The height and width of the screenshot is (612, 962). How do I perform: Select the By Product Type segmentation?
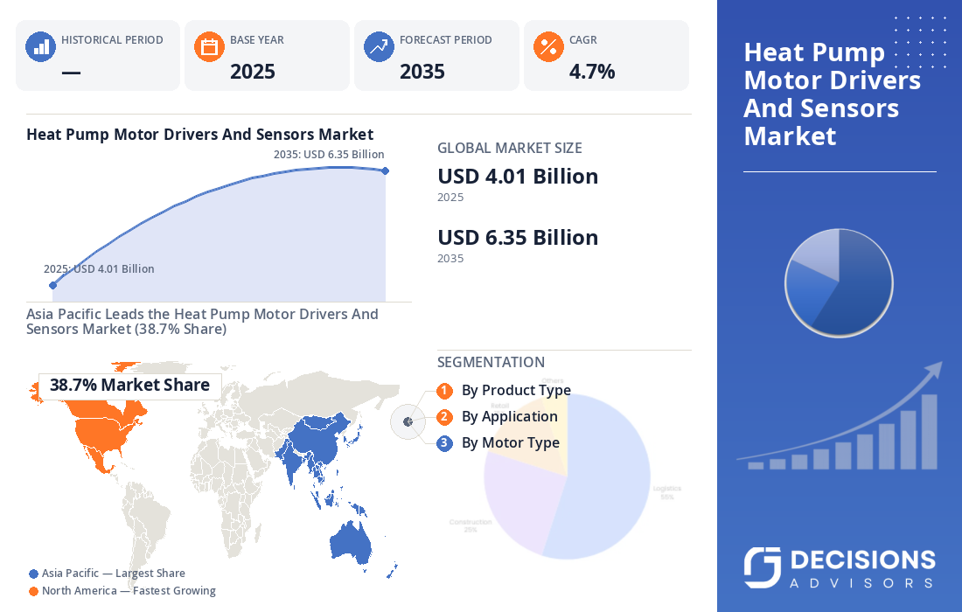[x=516, y=391]
